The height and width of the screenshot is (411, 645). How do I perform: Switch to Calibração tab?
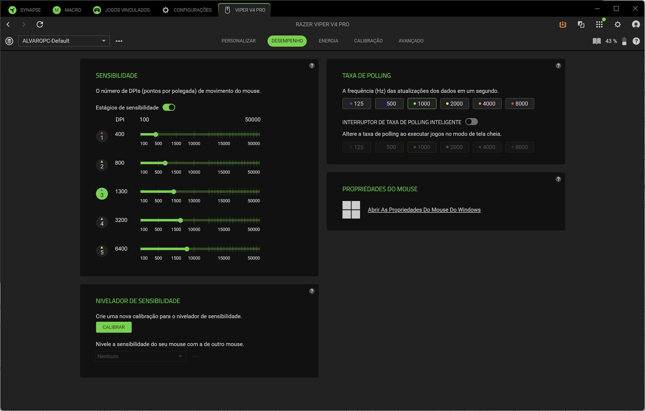tap(368, 41)
